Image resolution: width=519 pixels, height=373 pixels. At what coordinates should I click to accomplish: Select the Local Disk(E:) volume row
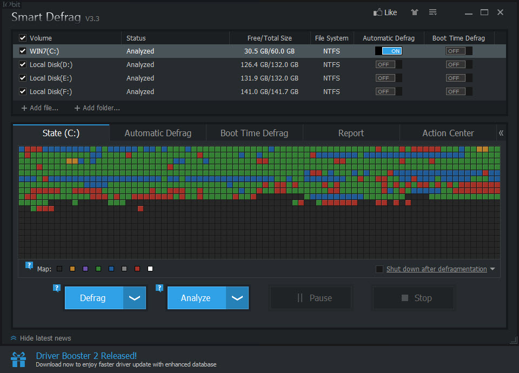click(x=259, y=78)
